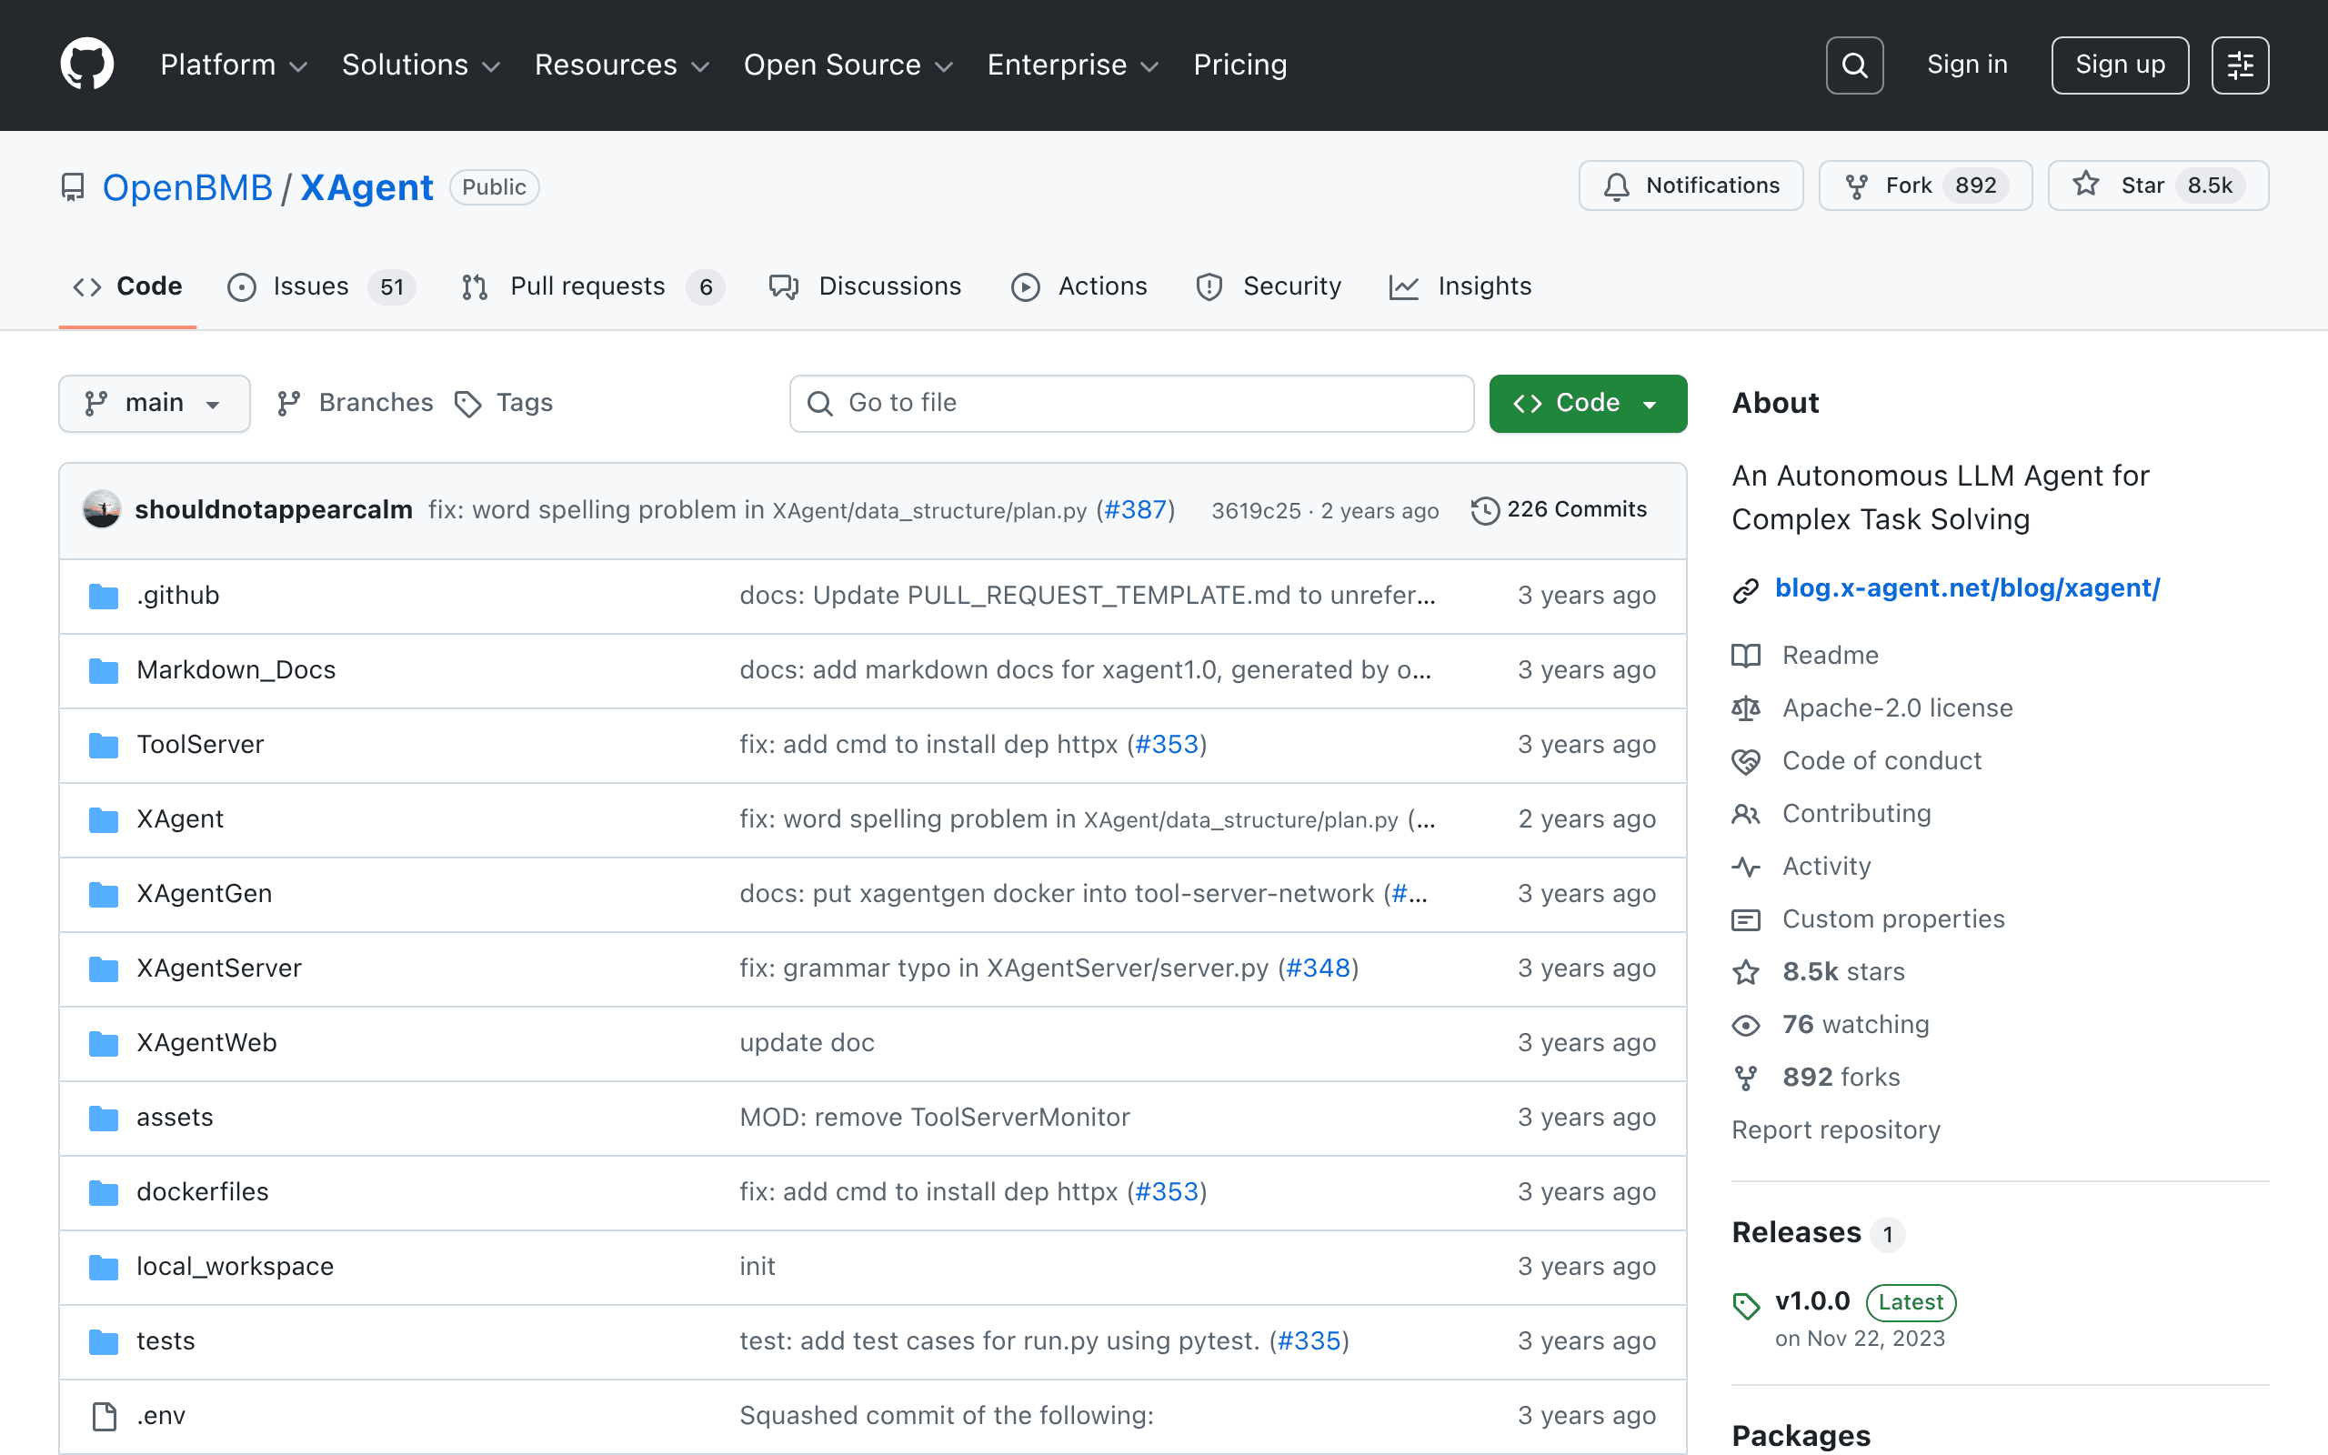Open the blog.x-agent.net link

coord(1966,588)
